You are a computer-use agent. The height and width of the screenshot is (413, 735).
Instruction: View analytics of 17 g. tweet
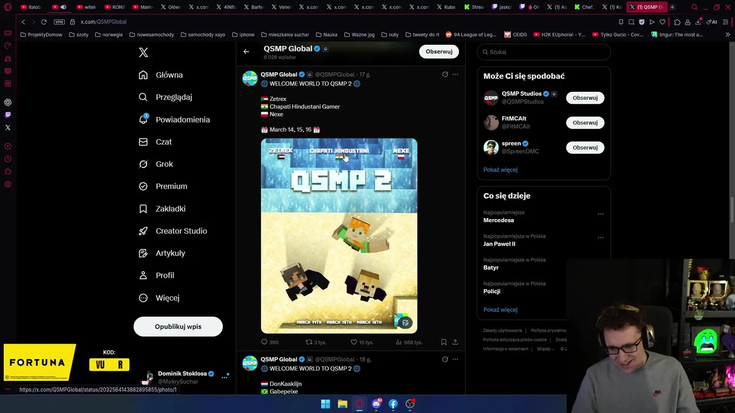409,342
